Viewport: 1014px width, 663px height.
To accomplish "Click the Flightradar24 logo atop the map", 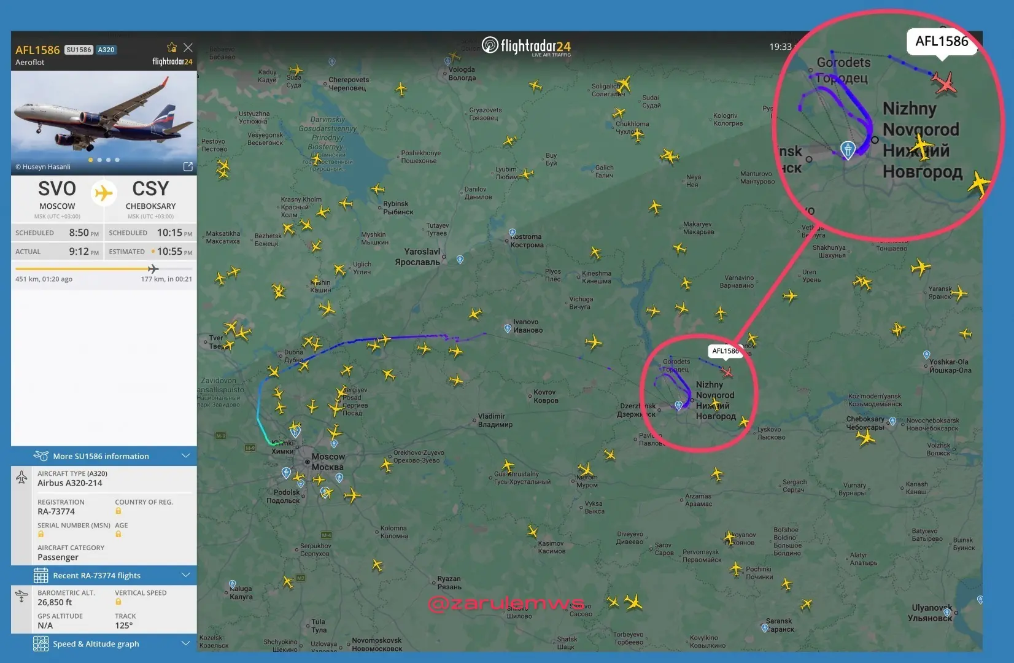I will [527, 46].
